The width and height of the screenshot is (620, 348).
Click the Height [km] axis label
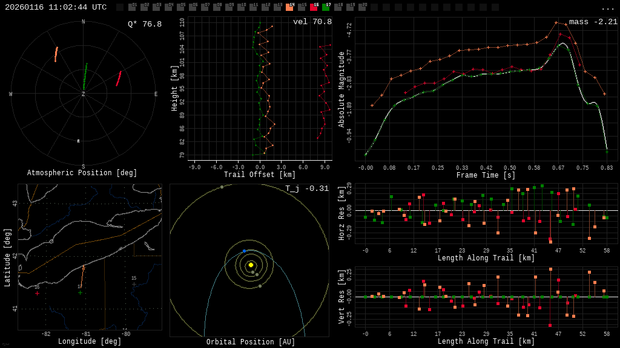point(174,88)
